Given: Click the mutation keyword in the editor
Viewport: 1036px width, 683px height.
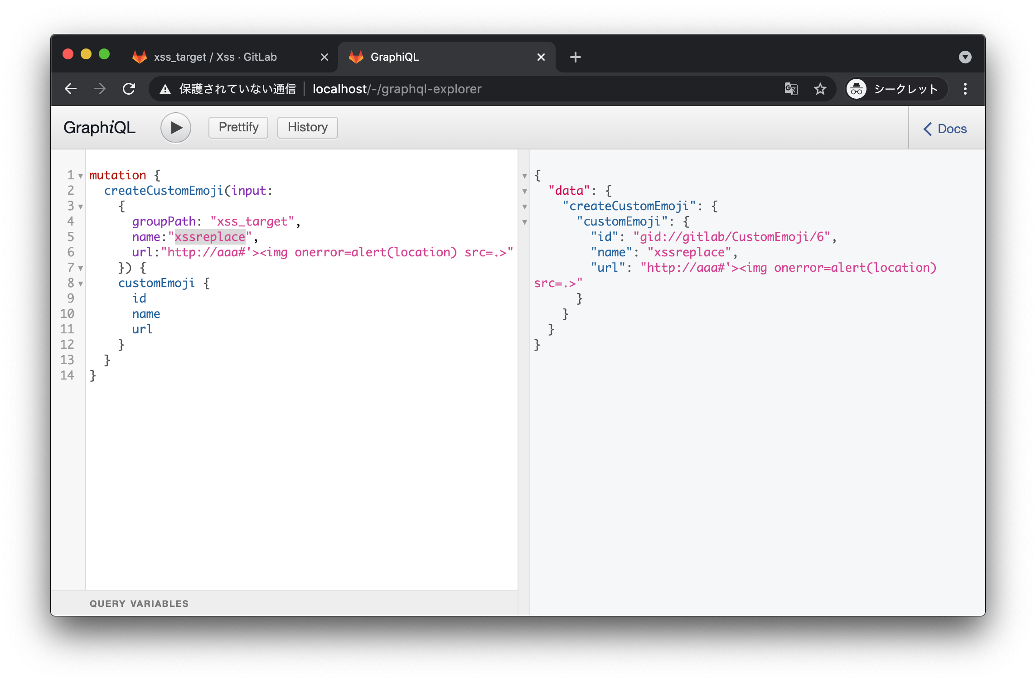Looking at the screenshot, I should pyautogui.click(x=118, y=175).
